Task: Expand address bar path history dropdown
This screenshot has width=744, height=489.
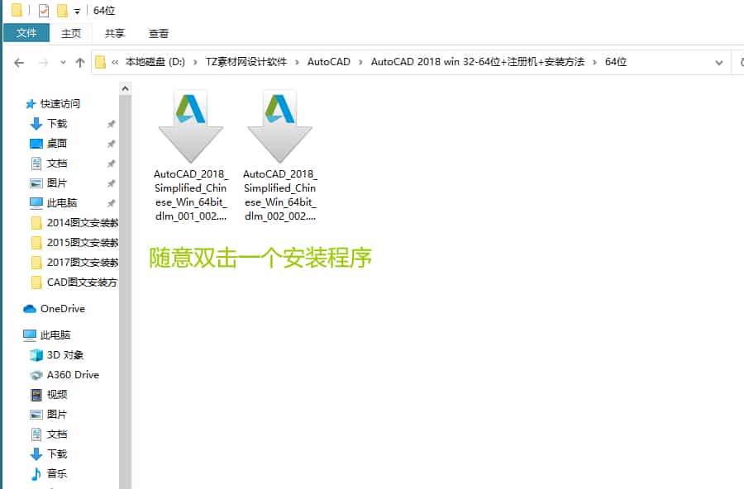Action: coord(718,63)
